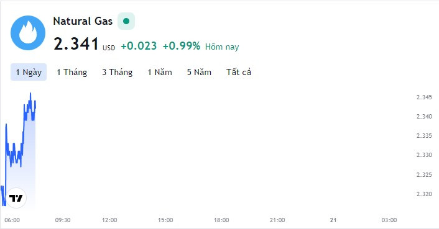Image resolution: width=439 pixels, height=229 pixels.
Task: Switch to the 1 Tháng tab
Action: (x=72, y=73)
